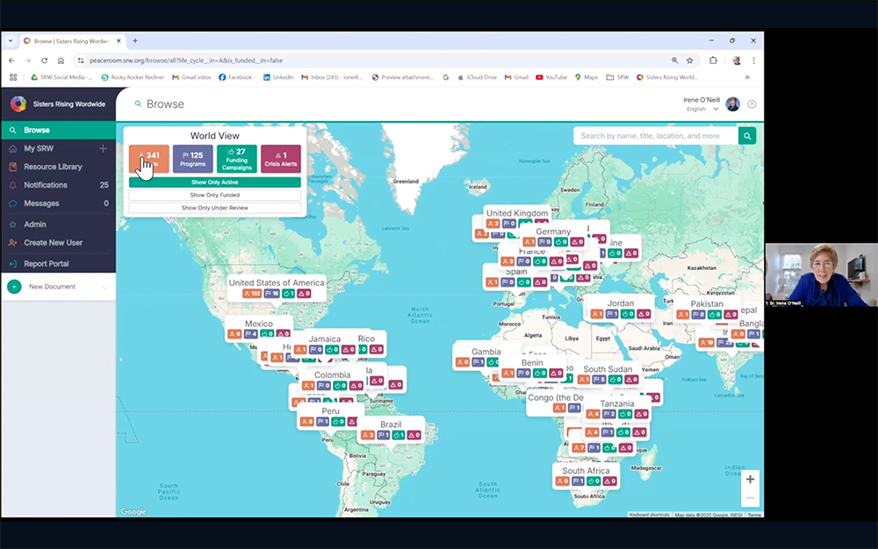
Task: Click the 125 Programs tile
Action: (x=193, y=159)
